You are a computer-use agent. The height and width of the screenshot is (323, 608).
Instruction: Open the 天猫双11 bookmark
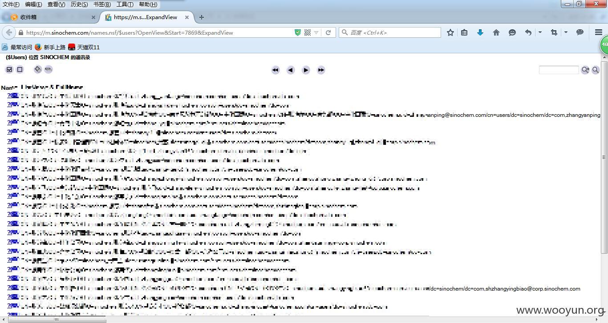click(84, 47)
